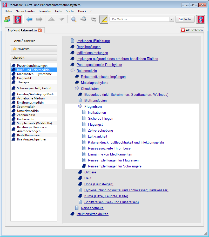209x237 pixels.
Task: Select the Impf- und Reisemedizin tab
Action: pos(22,30)
